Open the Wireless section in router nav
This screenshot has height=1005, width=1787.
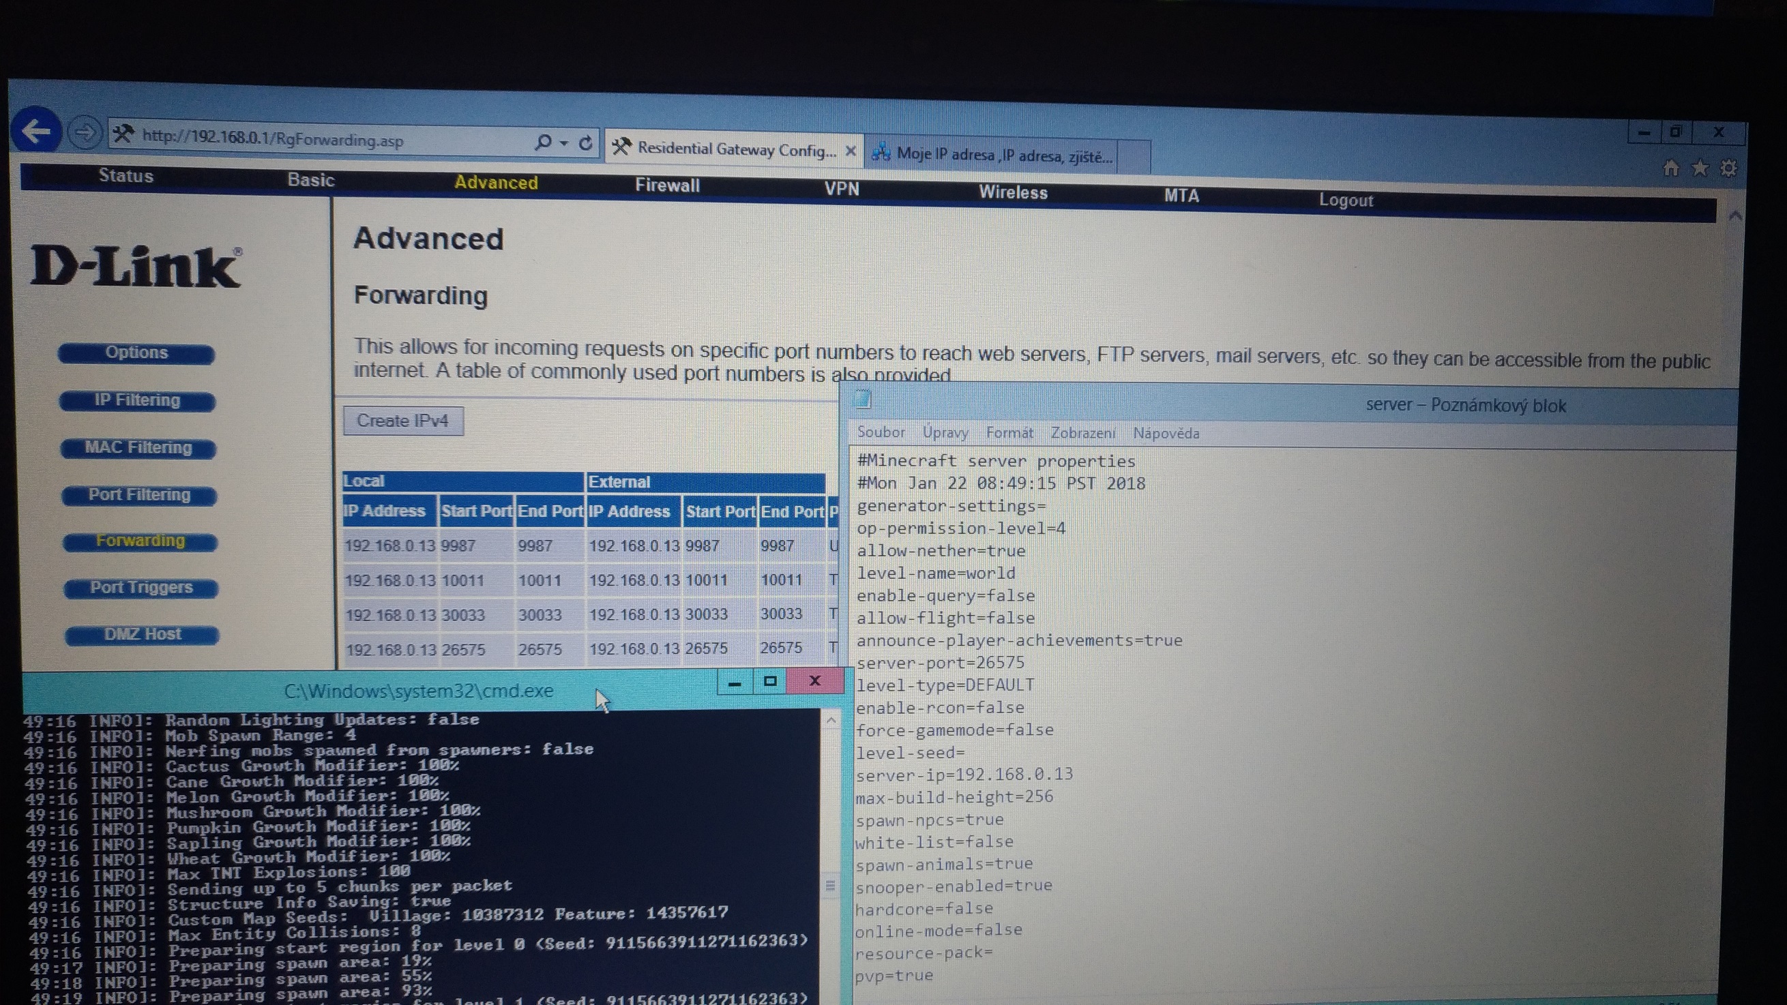coord(1012,192)
